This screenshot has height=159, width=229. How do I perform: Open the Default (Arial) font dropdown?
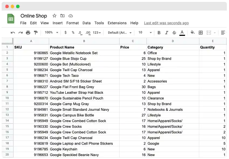120,33
